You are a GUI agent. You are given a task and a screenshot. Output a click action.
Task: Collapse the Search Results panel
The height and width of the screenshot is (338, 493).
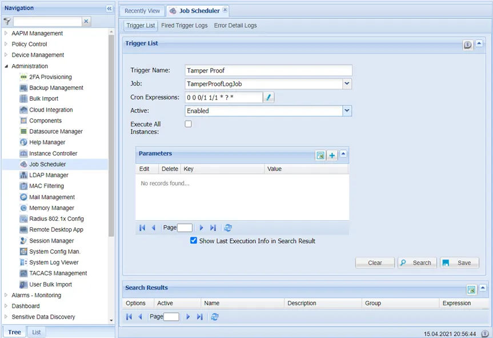[483, 288]
